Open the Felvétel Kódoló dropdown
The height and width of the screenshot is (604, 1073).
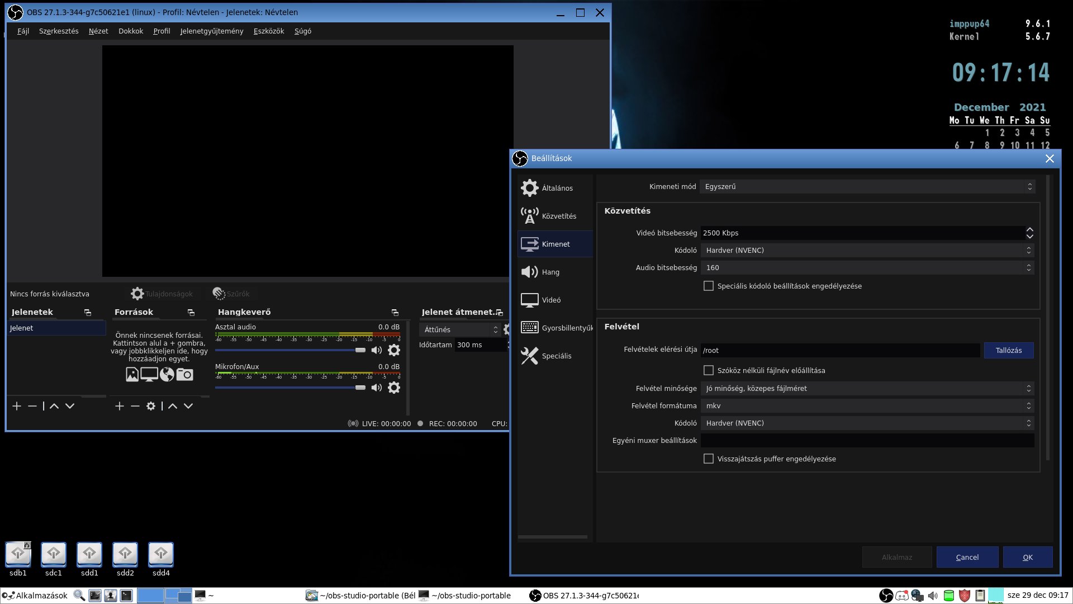[x=867, y=423]
